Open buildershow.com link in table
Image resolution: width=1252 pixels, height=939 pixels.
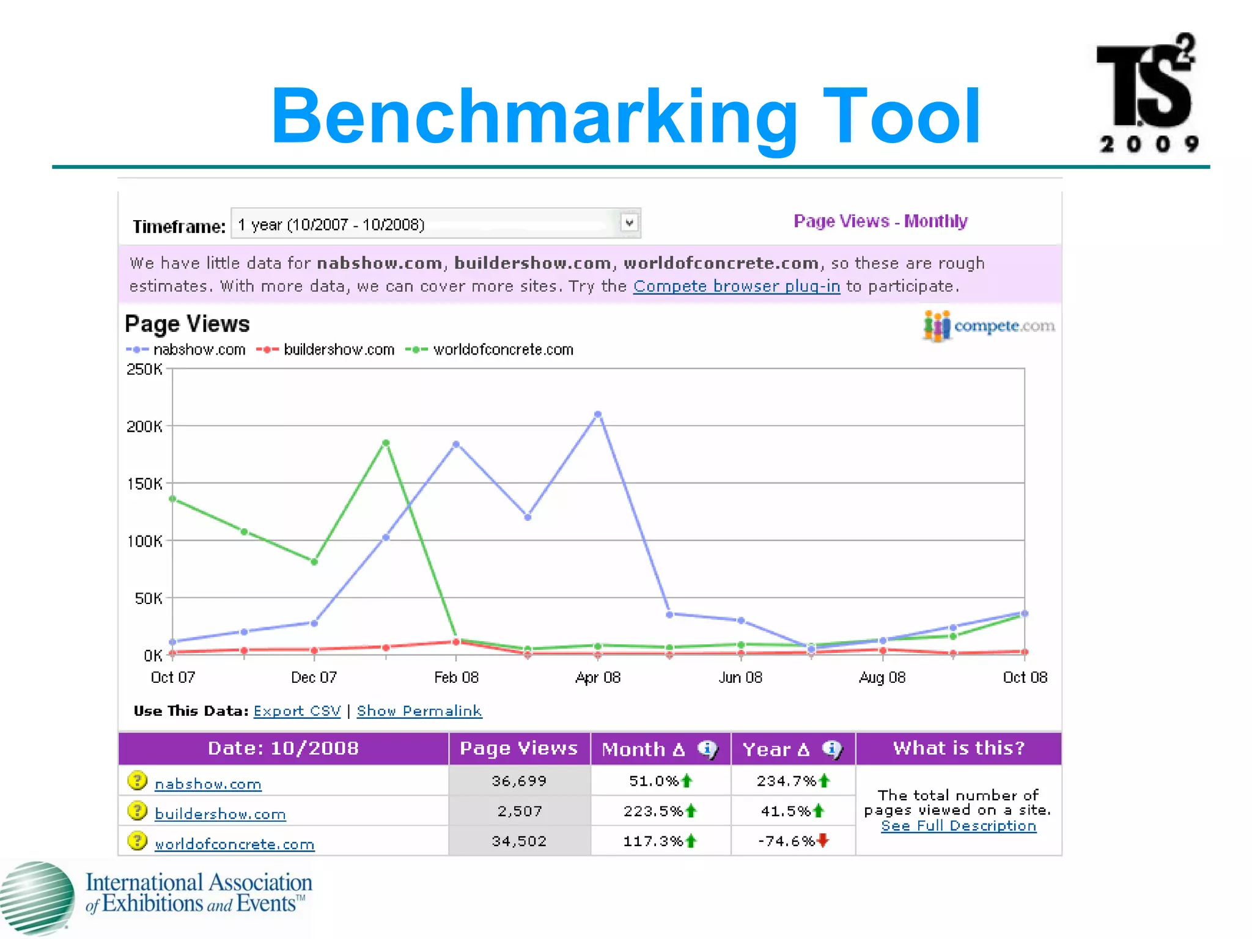pyautogui.click(x=220, y=814)
